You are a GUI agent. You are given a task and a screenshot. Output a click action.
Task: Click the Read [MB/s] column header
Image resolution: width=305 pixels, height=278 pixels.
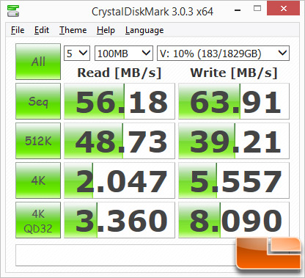click(x=120, y=73)
